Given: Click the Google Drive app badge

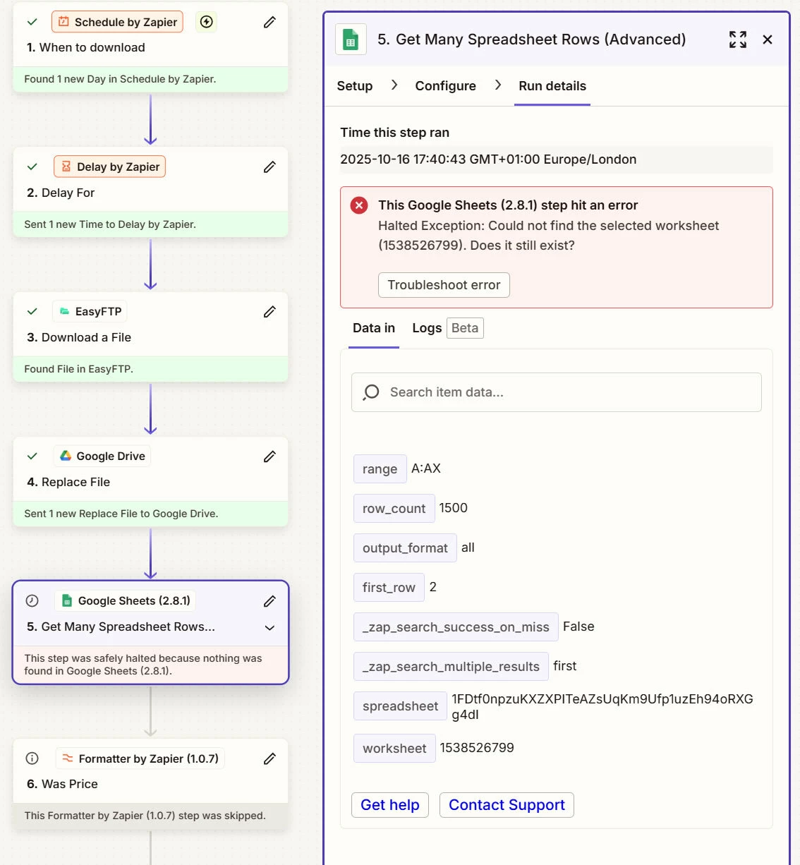Looking at the screenshot, I should tap(102, 456).
